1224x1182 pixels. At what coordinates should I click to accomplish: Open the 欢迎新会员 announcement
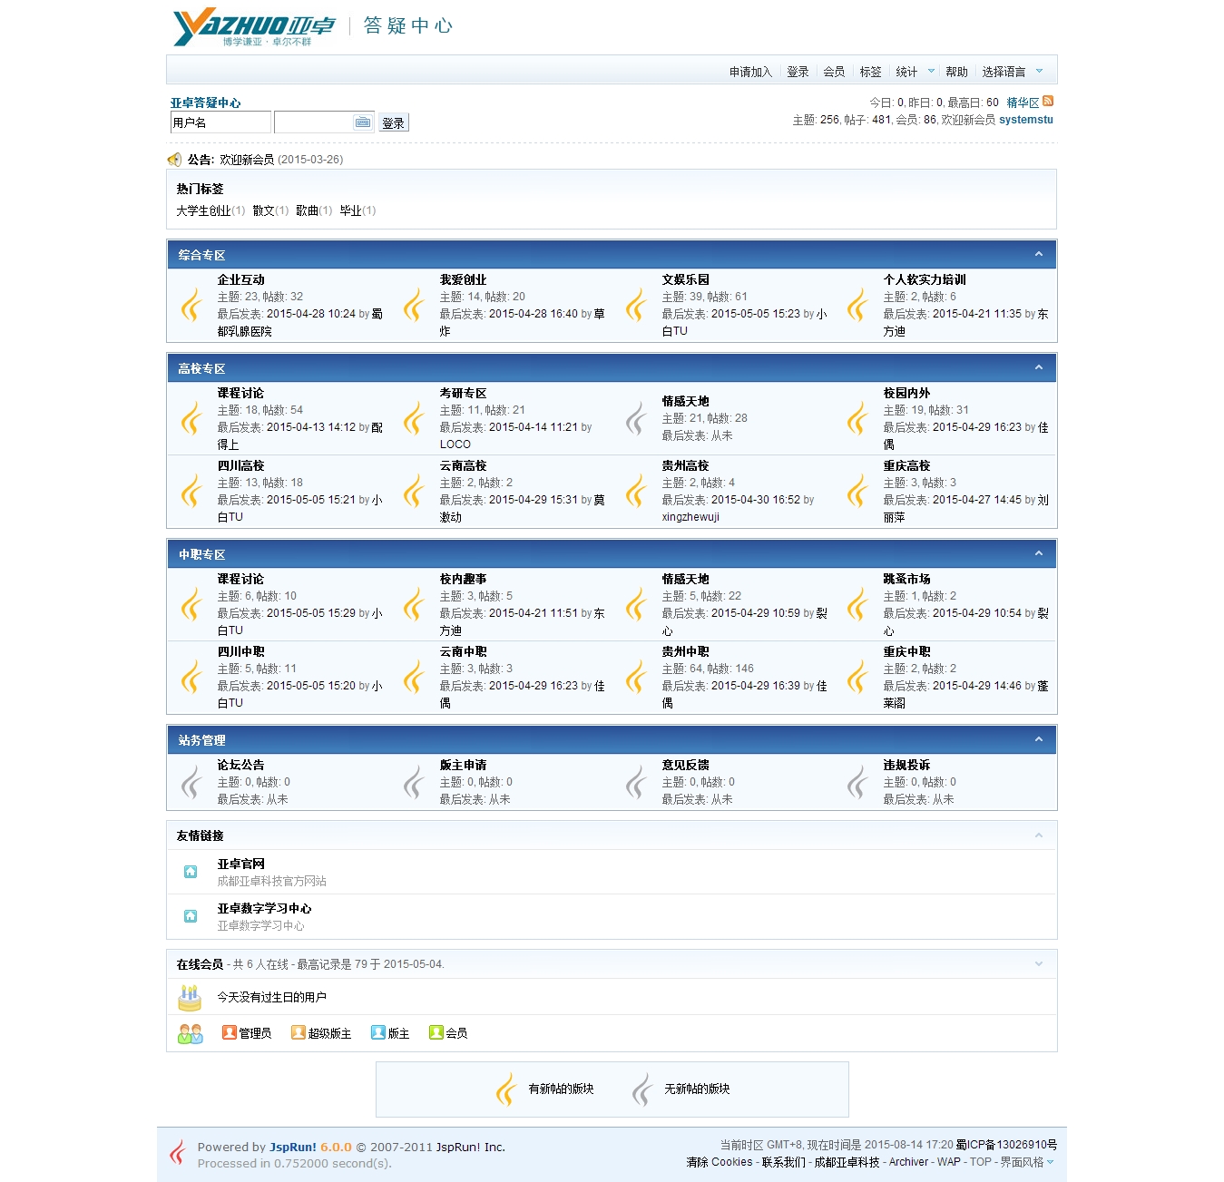(247, 160)
